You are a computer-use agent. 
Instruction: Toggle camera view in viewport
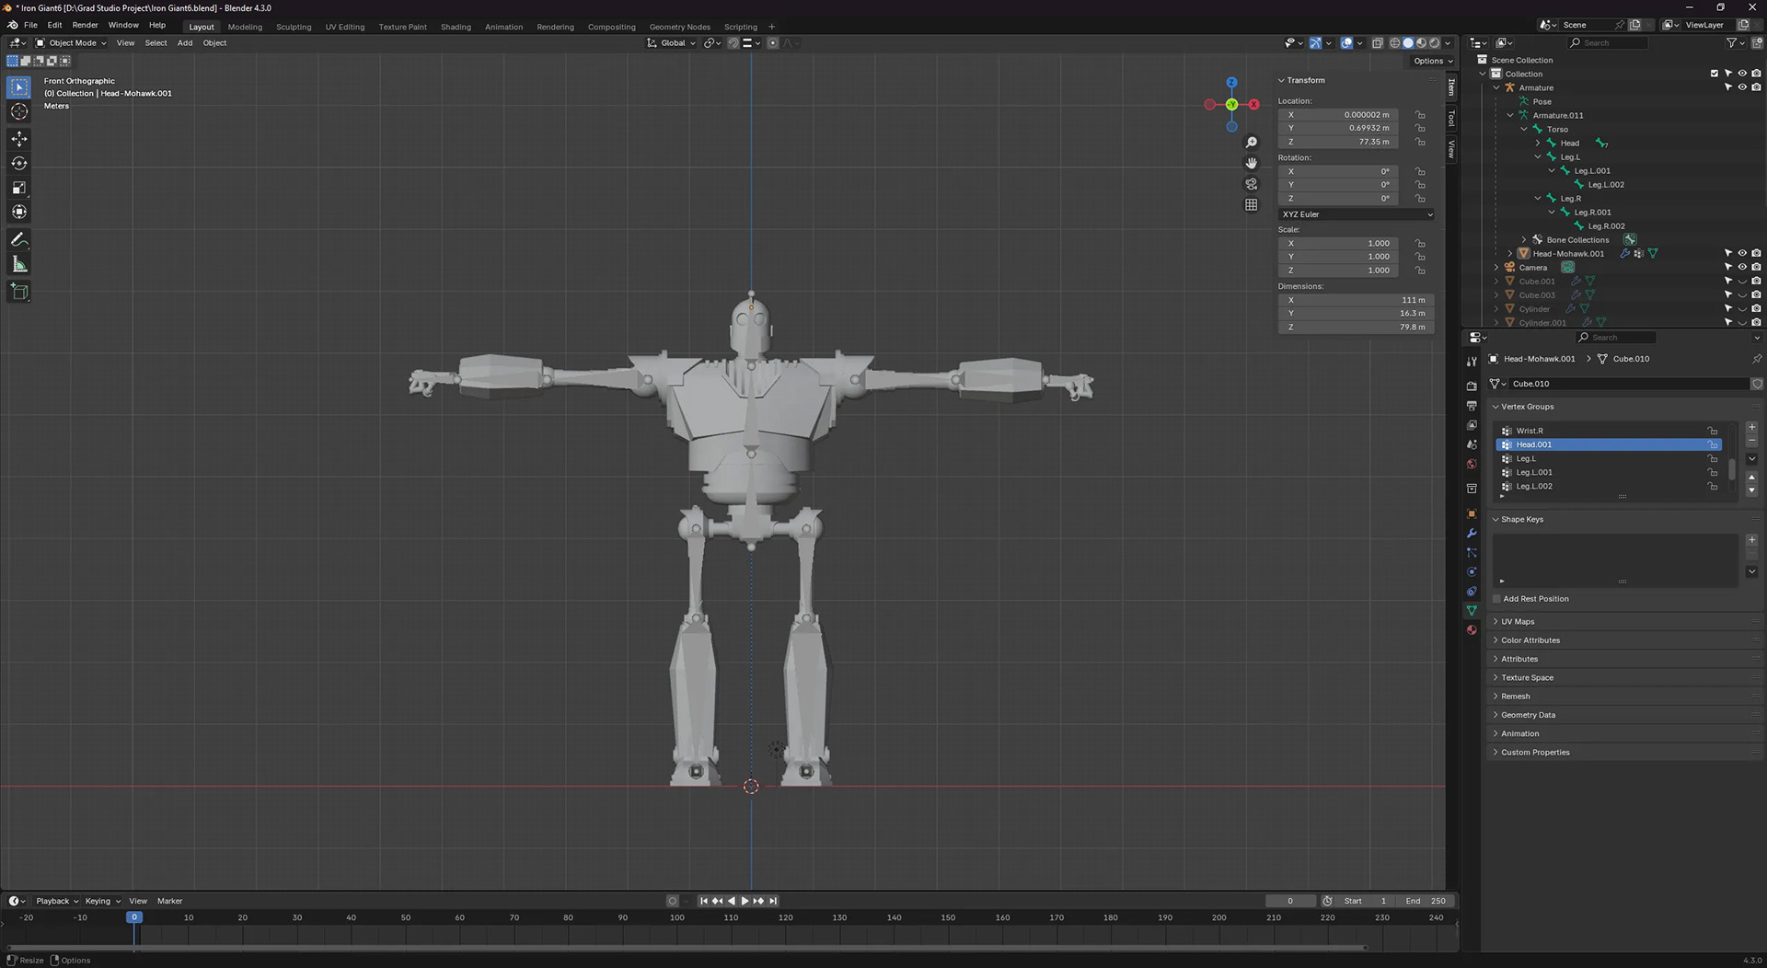click(1251, 184)
